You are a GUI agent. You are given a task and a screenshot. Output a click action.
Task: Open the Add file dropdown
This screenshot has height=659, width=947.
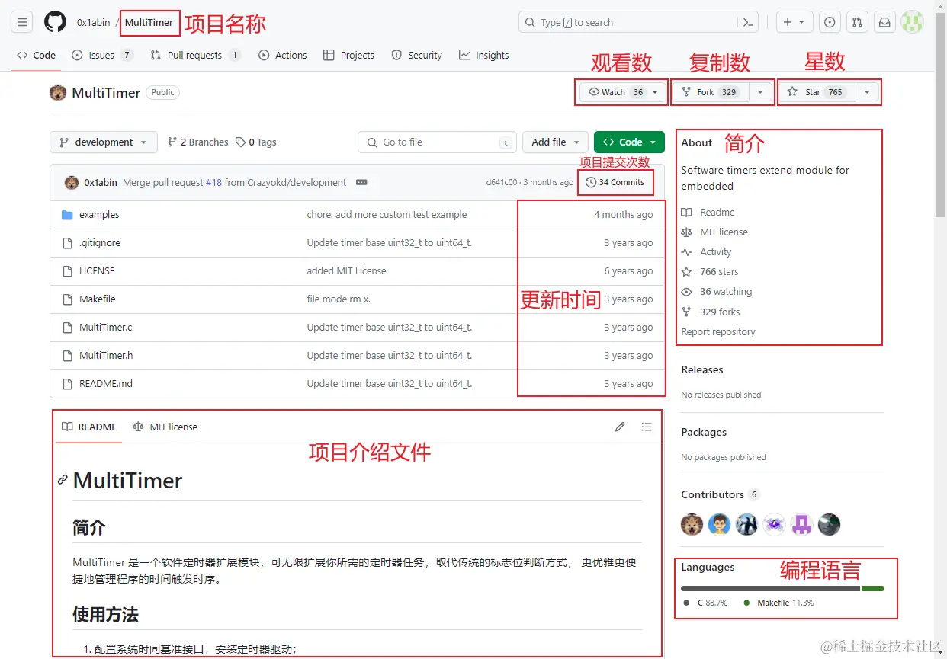tap(555, 142)
